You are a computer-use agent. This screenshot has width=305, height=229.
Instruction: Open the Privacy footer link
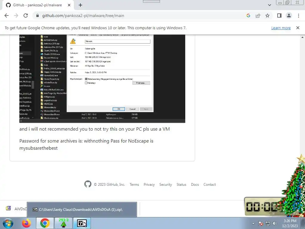tap(149, 184)
